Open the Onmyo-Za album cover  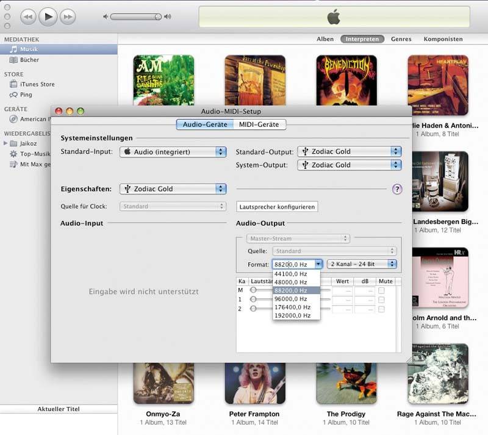[x=163, y=383]
